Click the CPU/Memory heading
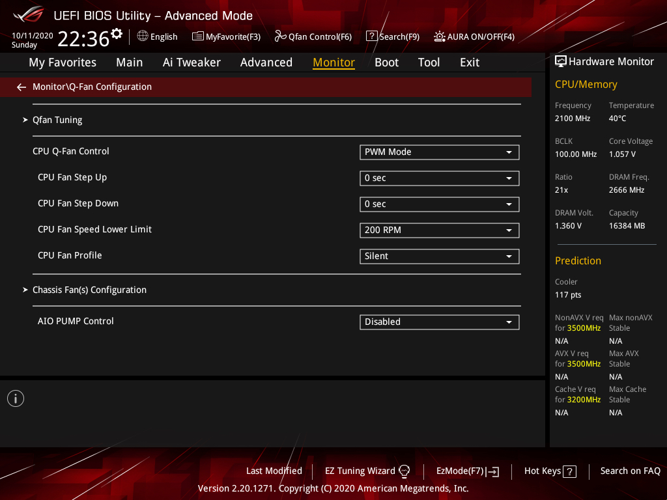The image size is (667, 500). [x=586, y=85]
